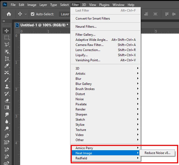Expand the Brush Strokes submenu
Viewport: 179px width, 165px height.
coord(105,89)
